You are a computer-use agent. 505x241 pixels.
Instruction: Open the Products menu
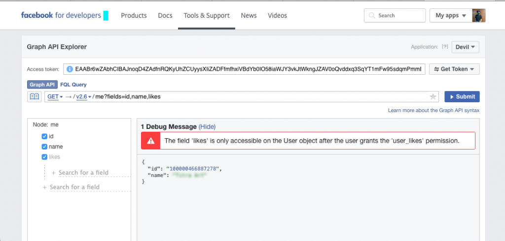click(134, 15)
